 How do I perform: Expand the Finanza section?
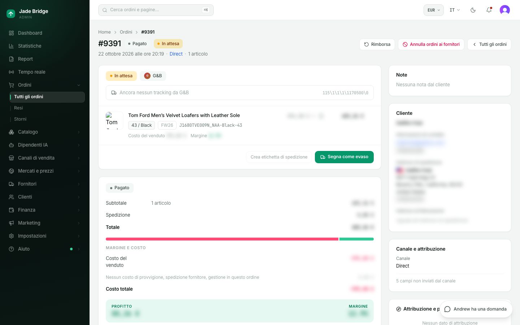pyautogui.click(x=45, y=210)
